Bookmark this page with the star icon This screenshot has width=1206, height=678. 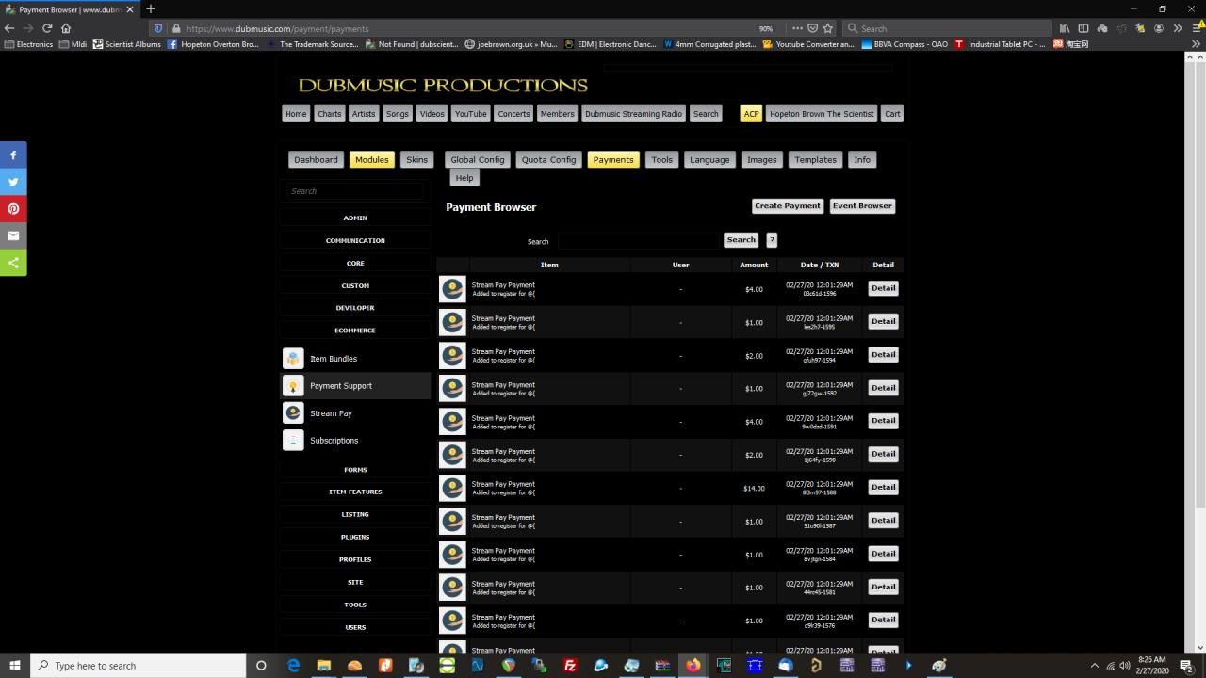click(x=828, y=28)
